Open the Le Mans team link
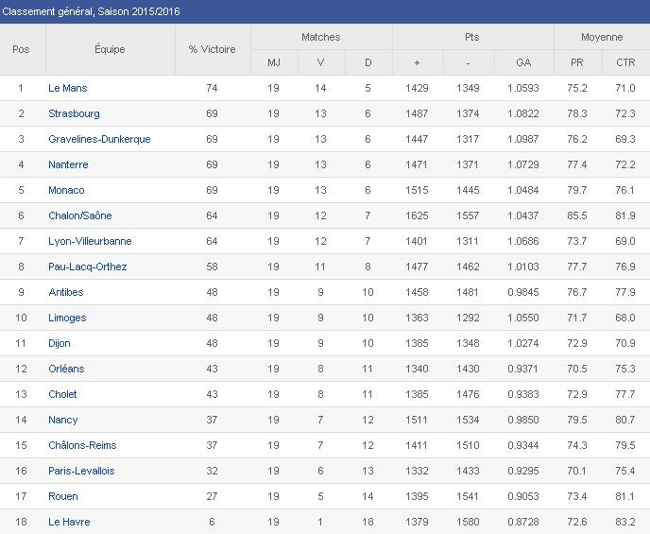Screen dimensions: 650x534 [68, 88]
